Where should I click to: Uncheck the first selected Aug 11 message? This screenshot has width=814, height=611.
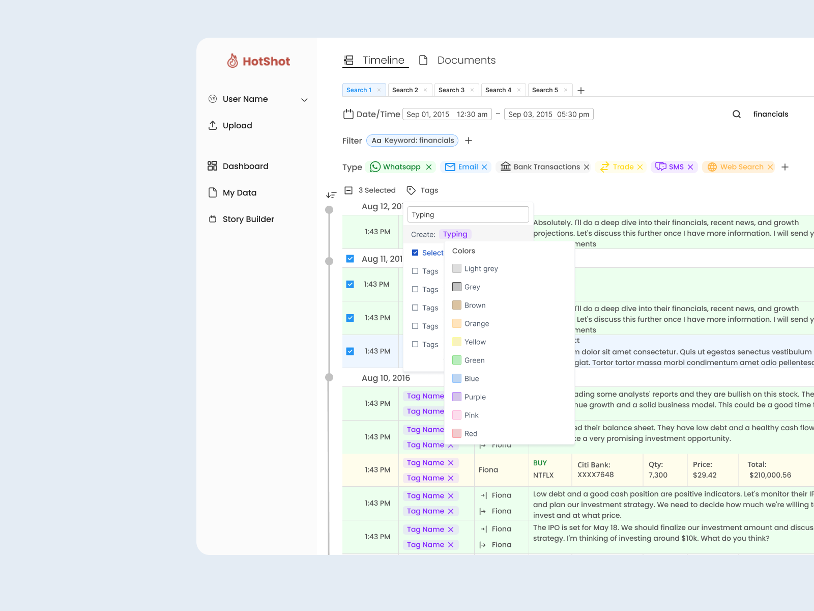(350, 284)
